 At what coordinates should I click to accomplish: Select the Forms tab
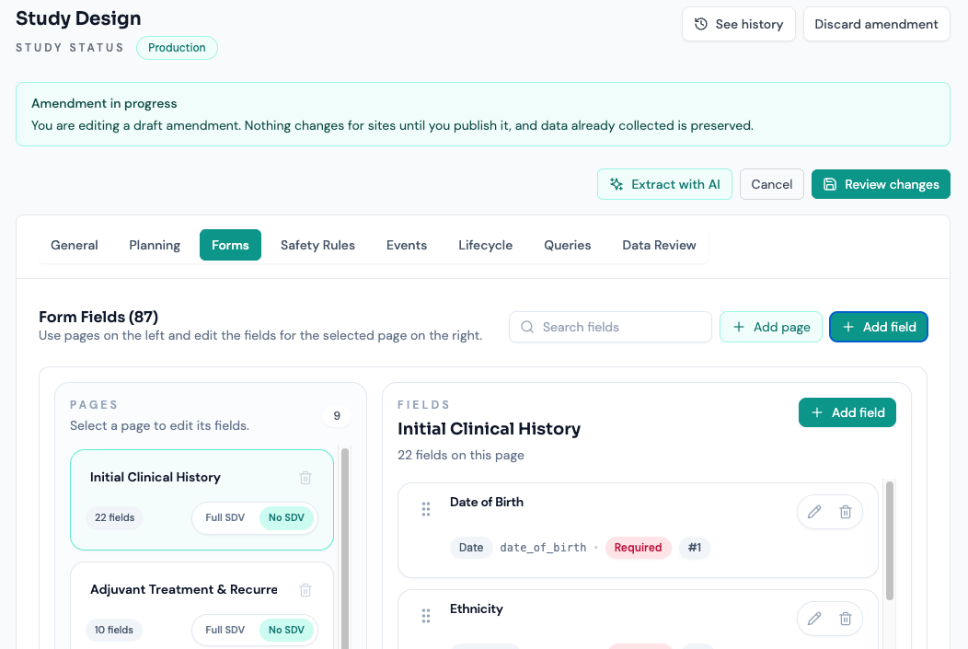pos(230,245)
